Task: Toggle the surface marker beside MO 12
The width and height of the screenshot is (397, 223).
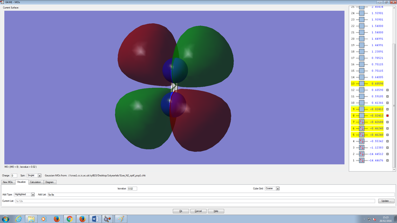Action: [388, 90]
